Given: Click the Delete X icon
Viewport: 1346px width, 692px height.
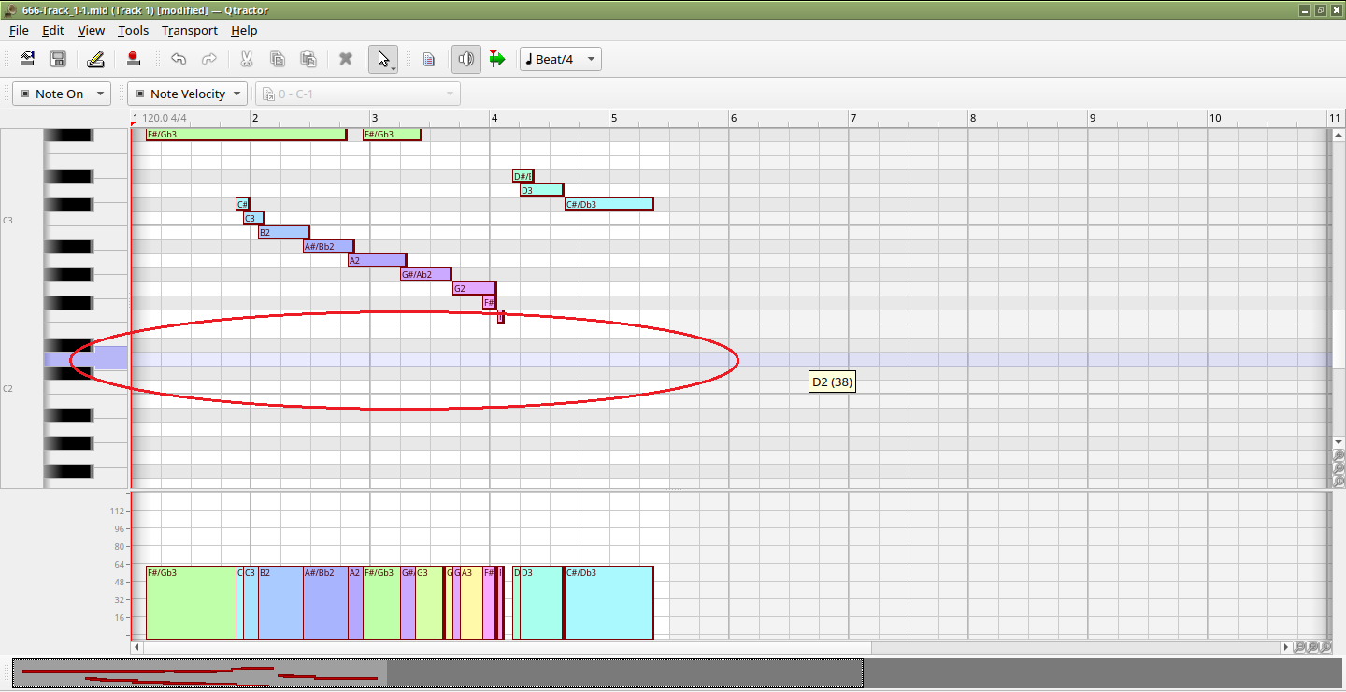Looking at the screenshot, I should tap(346, 59).
